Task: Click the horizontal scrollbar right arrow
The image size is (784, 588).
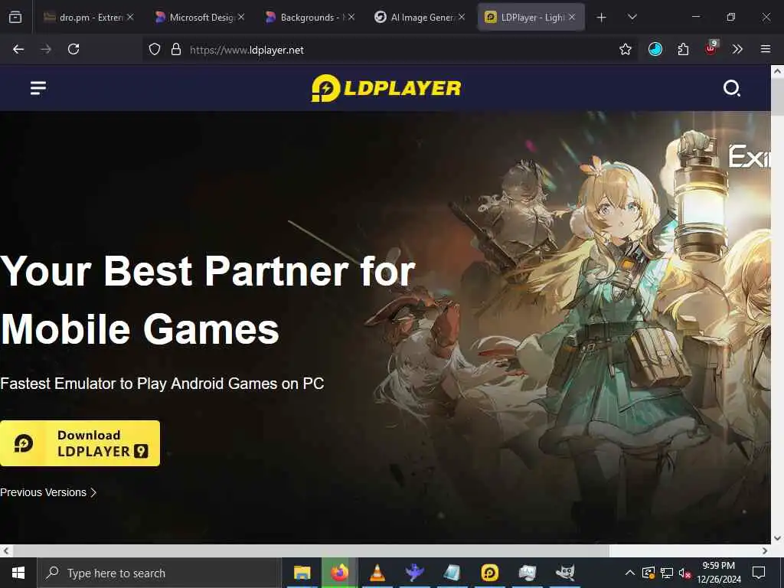Action: (765, 550)
